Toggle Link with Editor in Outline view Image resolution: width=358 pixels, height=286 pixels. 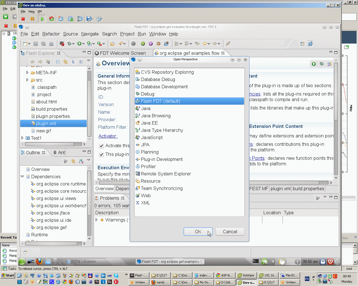(73, 161)
